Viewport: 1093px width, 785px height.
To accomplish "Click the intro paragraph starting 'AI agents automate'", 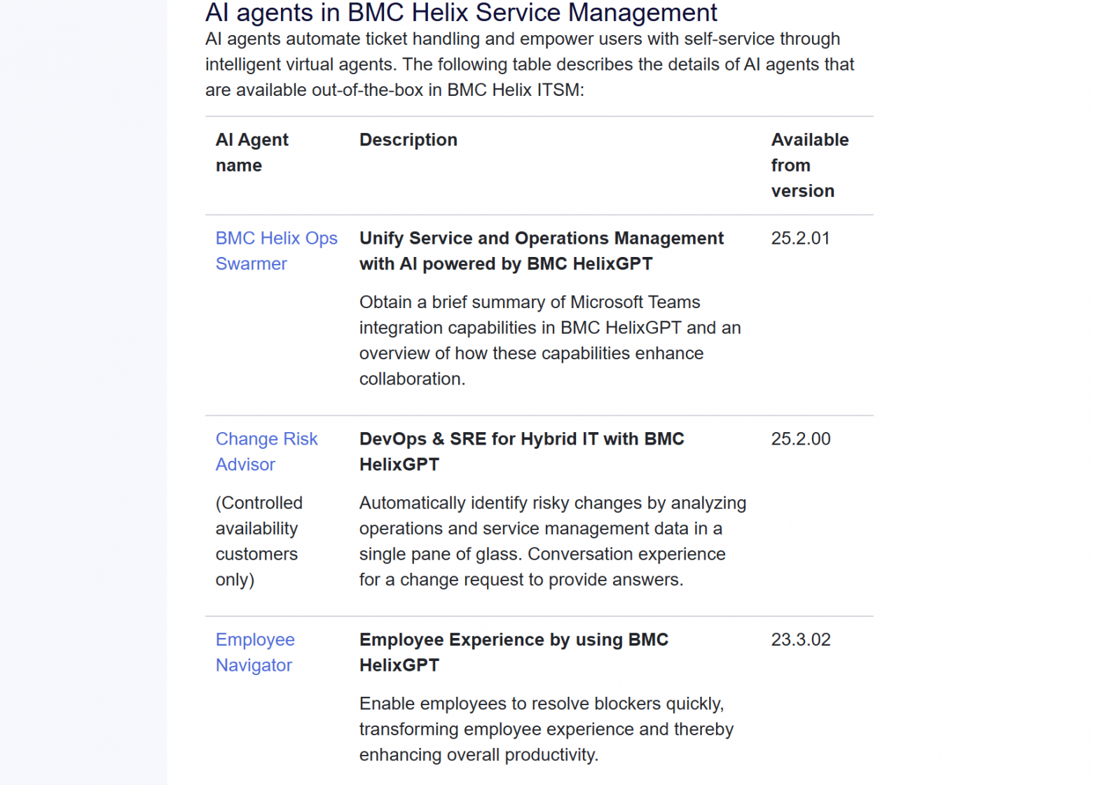I will [529, 64].
